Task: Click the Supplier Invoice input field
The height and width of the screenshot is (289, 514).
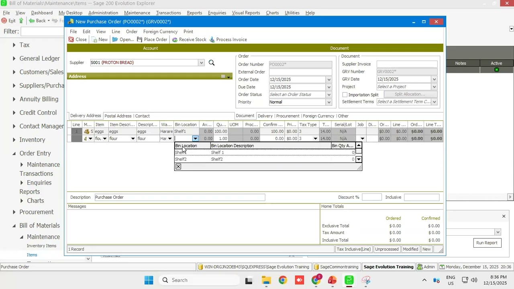Action: pyautogui.click(x=407, y=64)
